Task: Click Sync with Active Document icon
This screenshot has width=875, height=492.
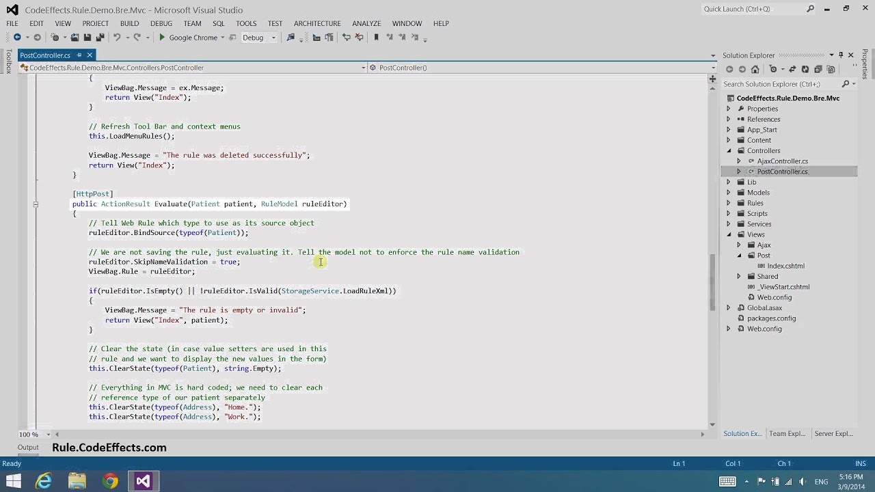Action: pos(792,69)
